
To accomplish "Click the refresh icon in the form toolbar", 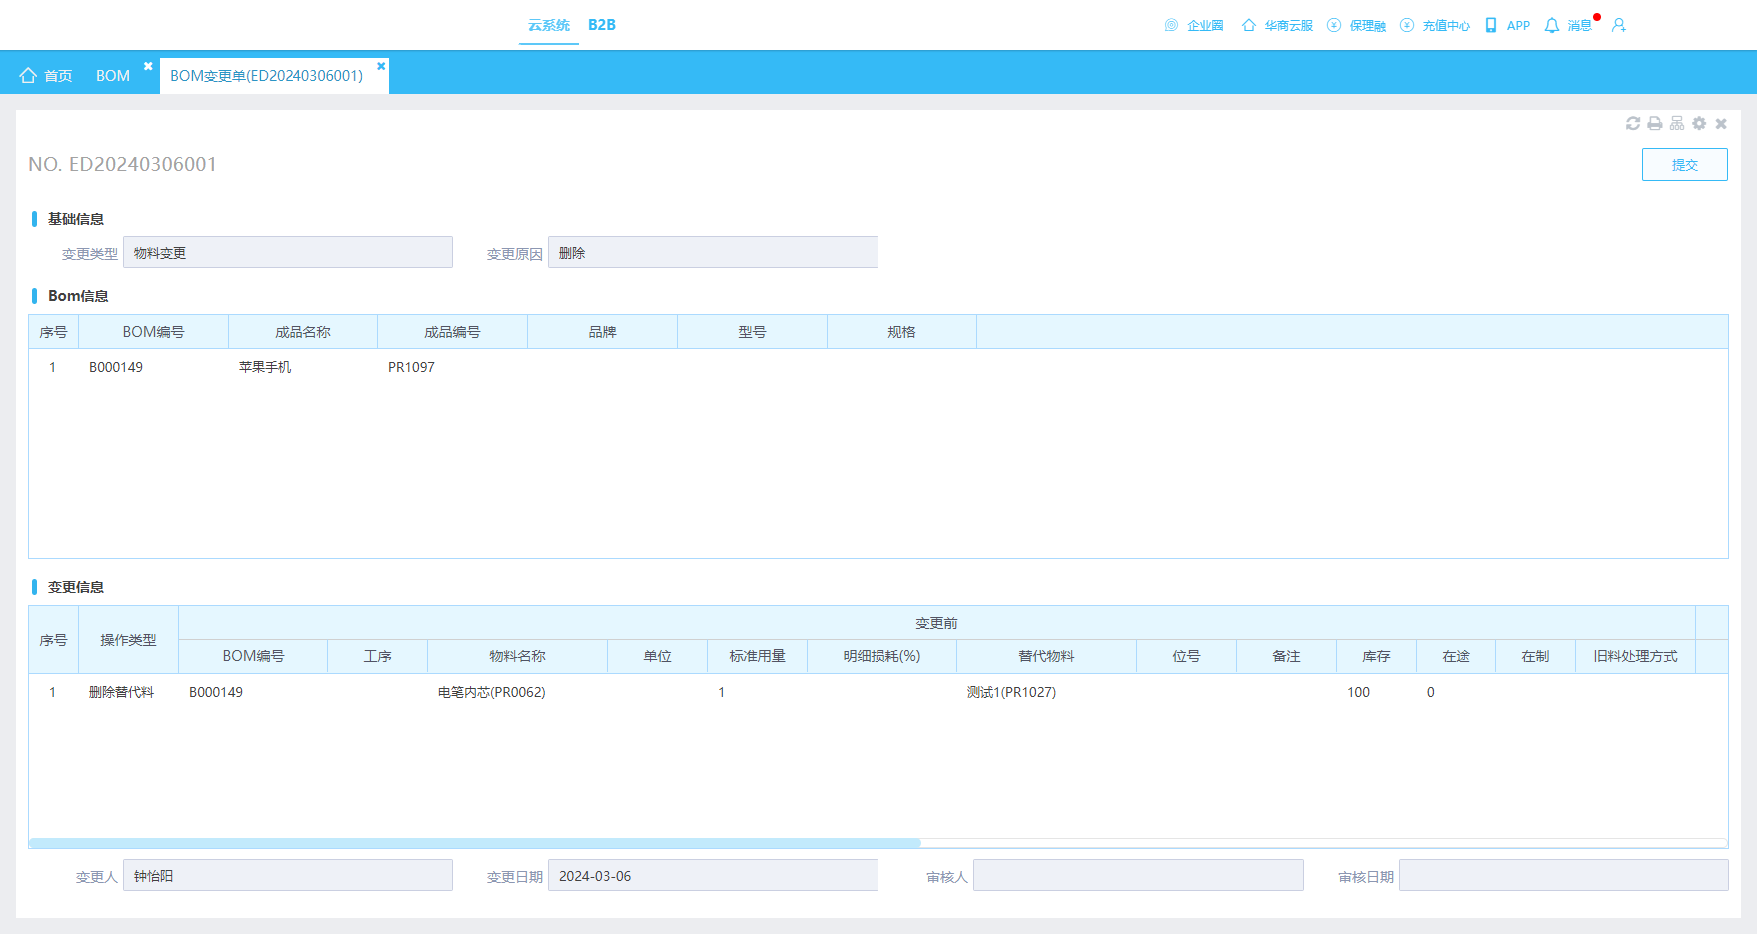I will (x=1633, y=123).
